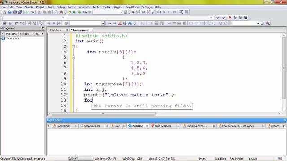This screenshot has width=287, height=161.
Task: Open the build target dropdown
Action: click(121, 12)
